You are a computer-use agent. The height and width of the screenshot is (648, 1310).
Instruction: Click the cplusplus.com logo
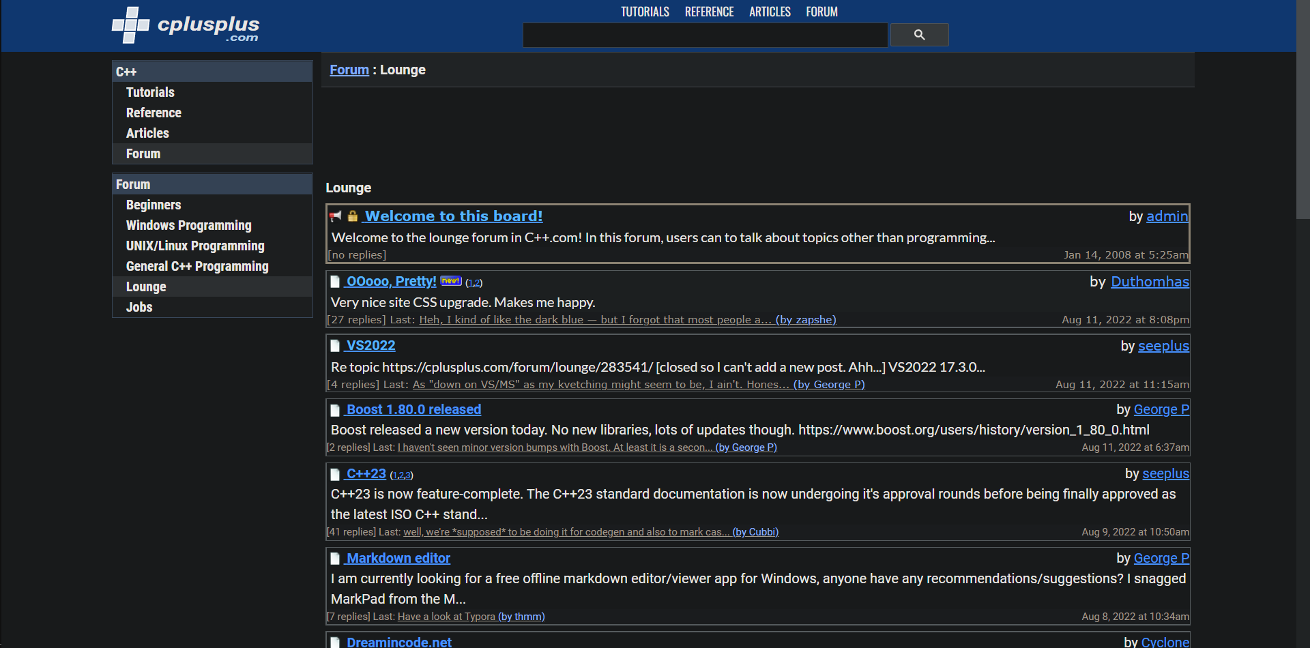pos(186,25)
